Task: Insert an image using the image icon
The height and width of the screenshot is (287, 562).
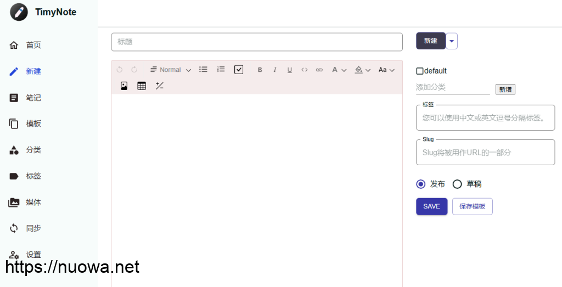Action: [x=124, y=86]
